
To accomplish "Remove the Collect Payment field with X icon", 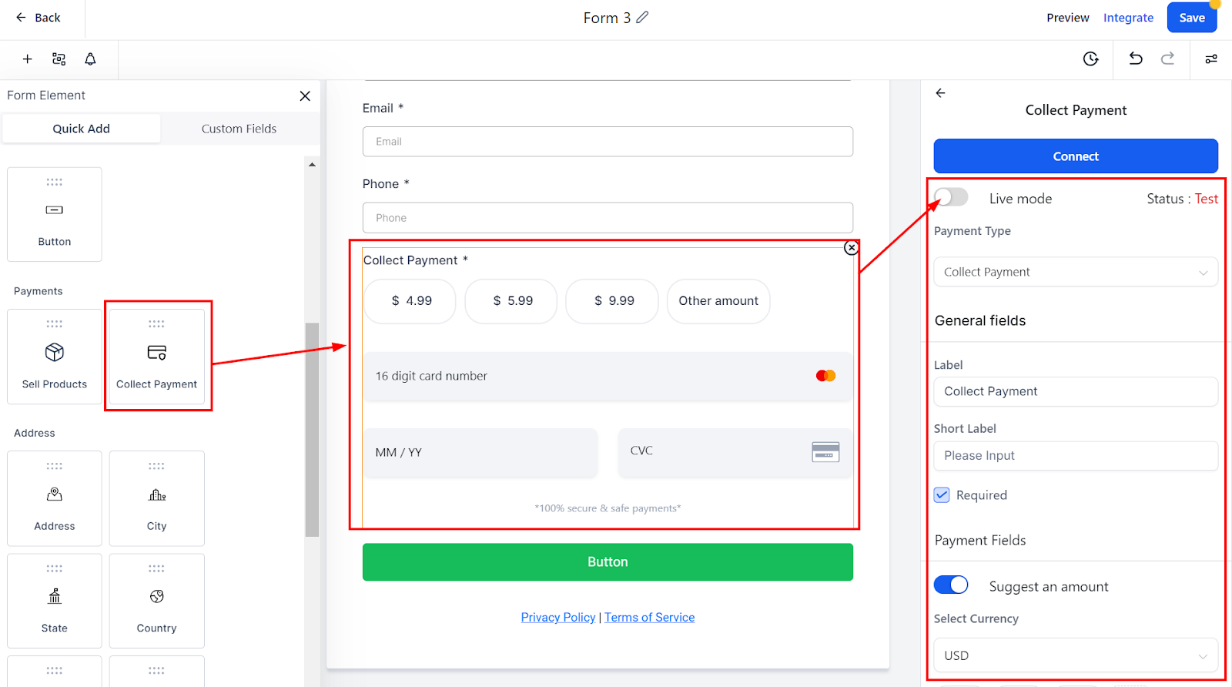I will (x=851, y=247).
